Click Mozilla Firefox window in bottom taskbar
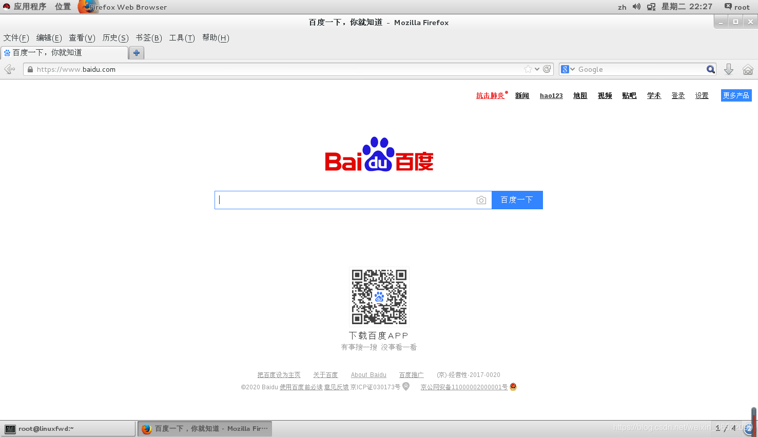This screenshot has height=437, width=758. click(x=205, y=429)
